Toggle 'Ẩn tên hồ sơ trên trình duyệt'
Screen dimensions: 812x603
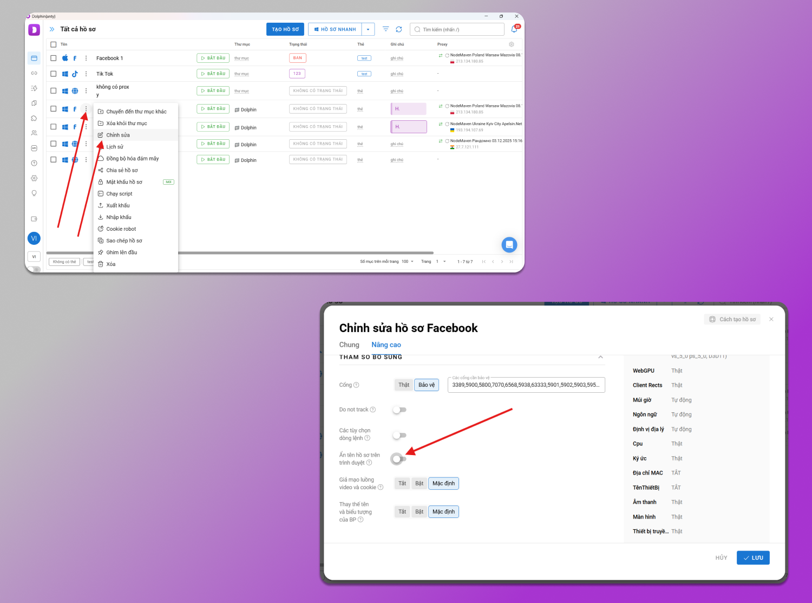[x=399, y=459]
